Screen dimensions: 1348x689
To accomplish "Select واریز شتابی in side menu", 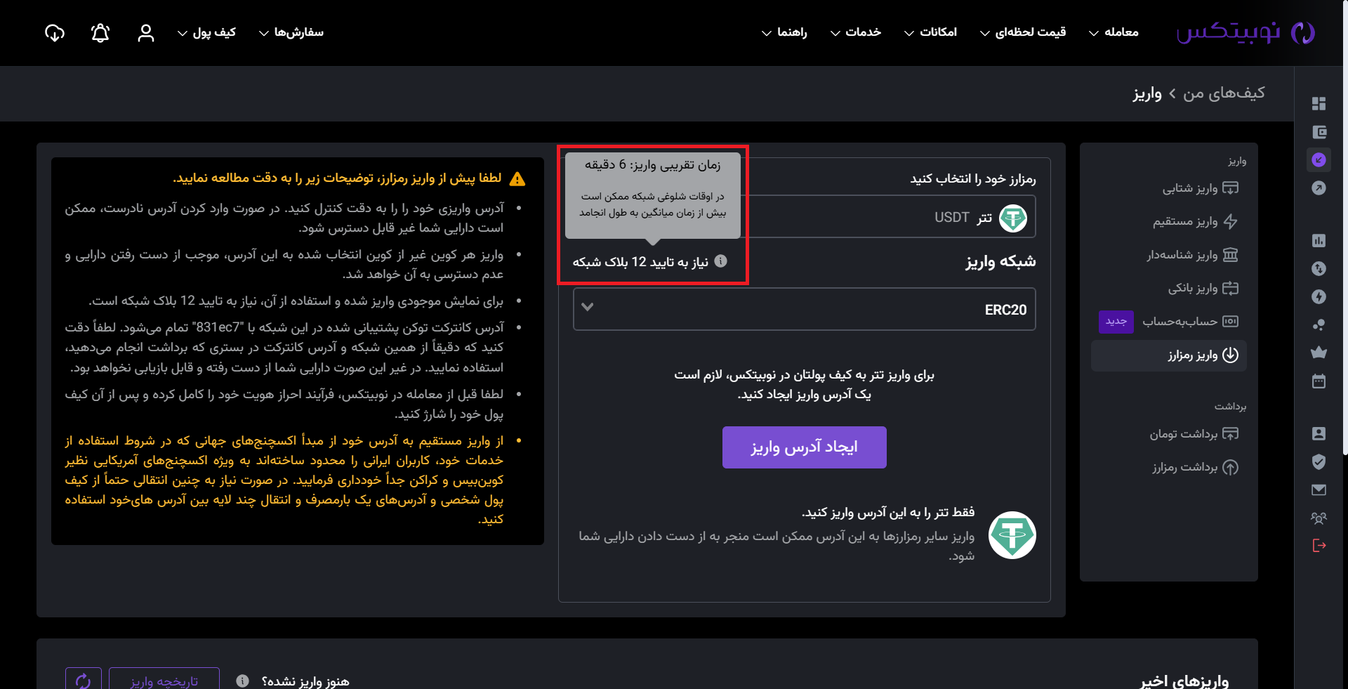I will point(1200,188).
